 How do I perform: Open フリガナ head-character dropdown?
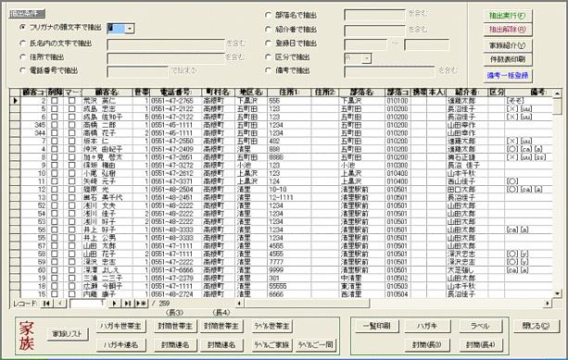pyautogui.click(x=131, y=28)
